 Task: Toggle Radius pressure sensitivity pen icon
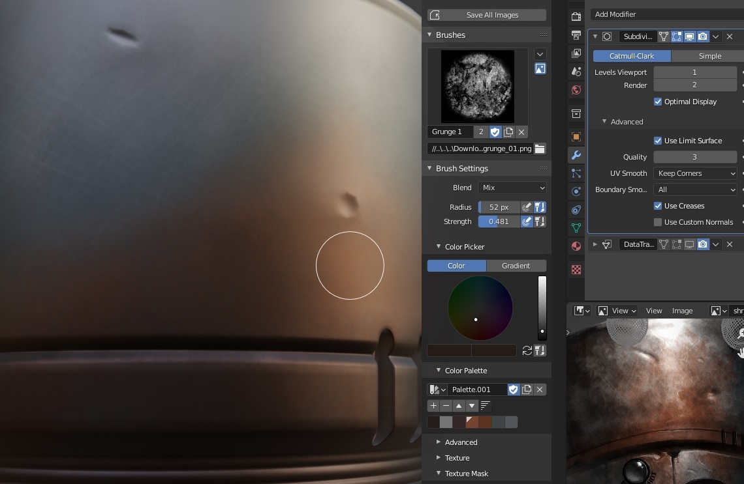point(526,207)
